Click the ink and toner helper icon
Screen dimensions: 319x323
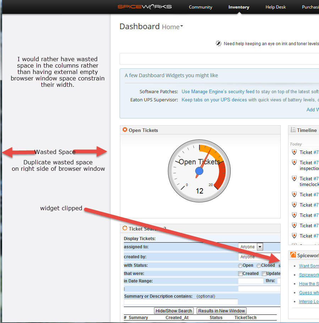[x=219, y=43]
